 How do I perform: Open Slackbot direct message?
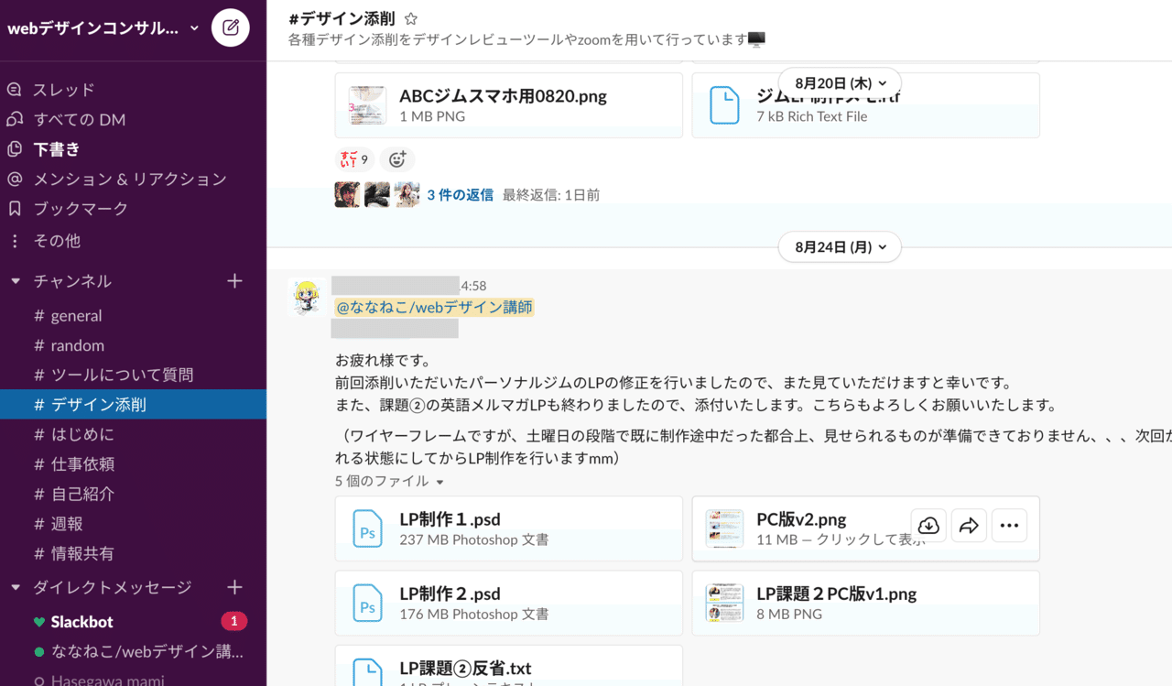point(81,622)
